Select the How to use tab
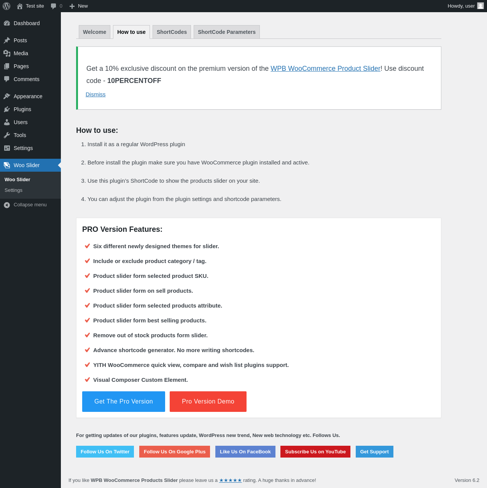Viewport: 487px width, 488px height. pyautogui.click(x=131, y=32)
